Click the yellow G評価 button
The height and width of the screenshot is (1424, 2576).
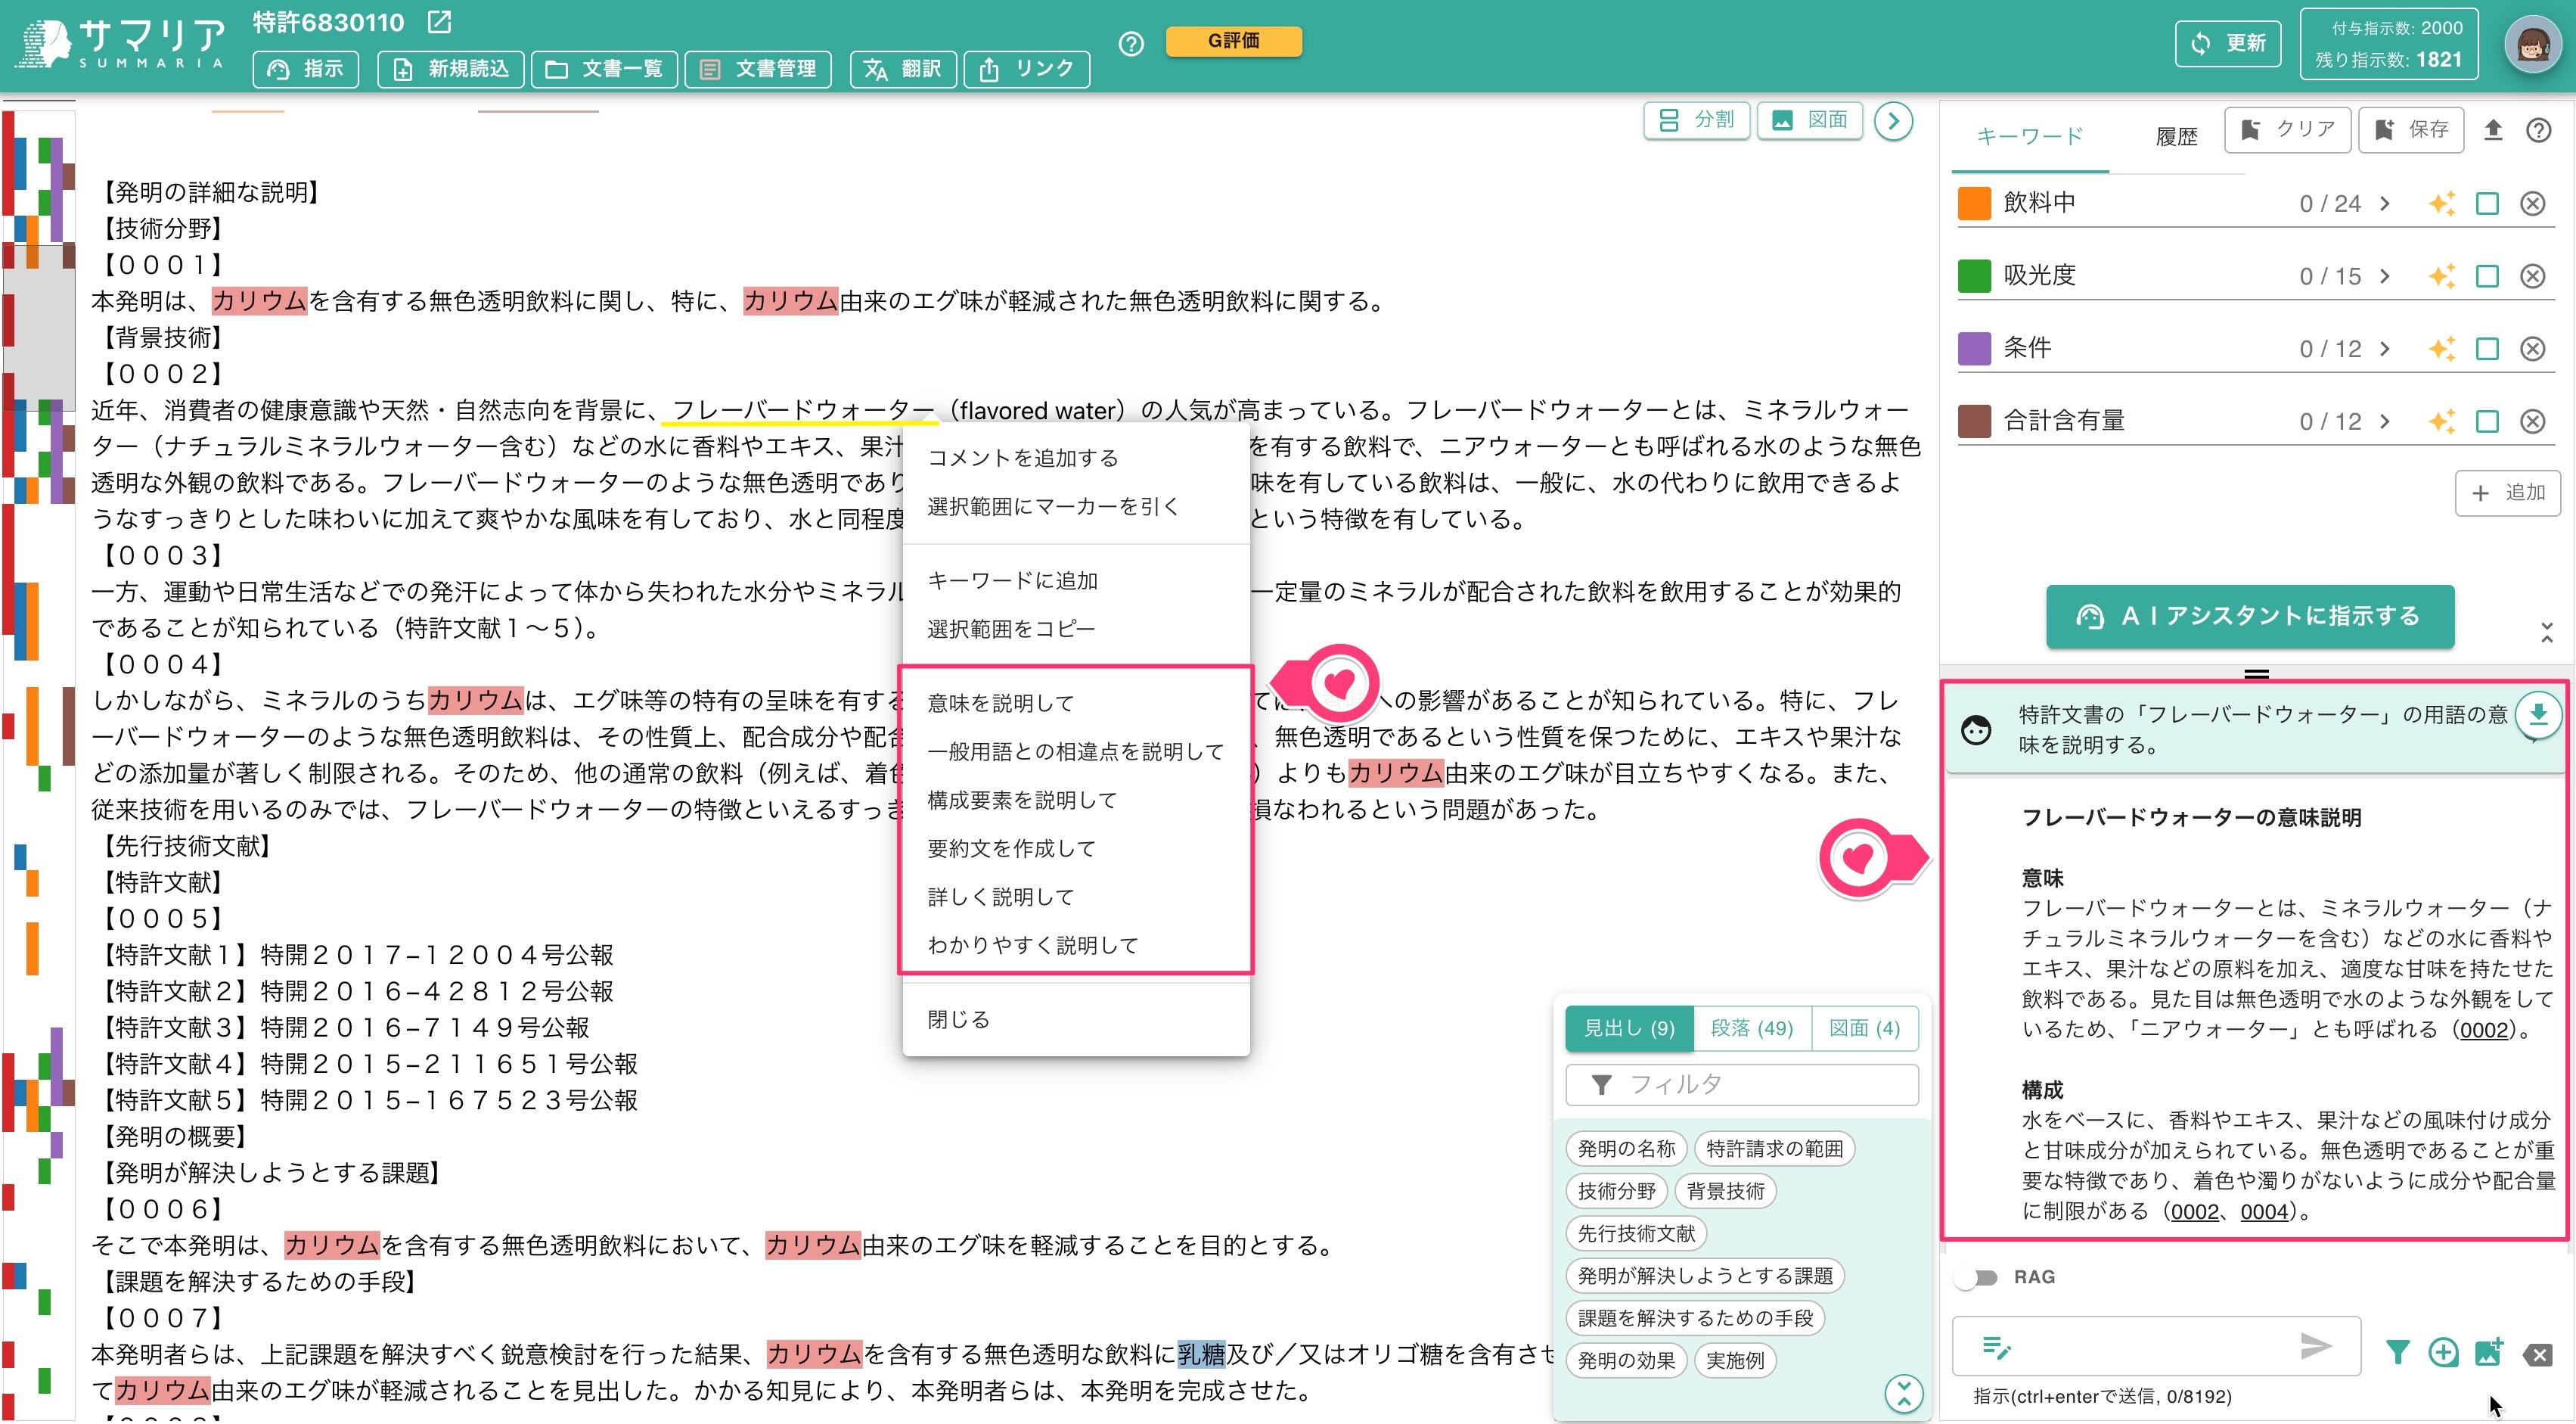pyautogui.click(x=1233, y=41)
